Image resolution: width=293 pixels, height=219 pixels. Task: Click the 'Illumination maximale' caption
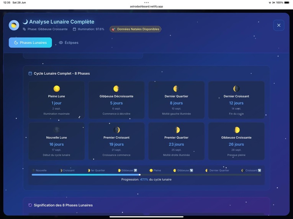pyautogui.click(x=56, y=114)
